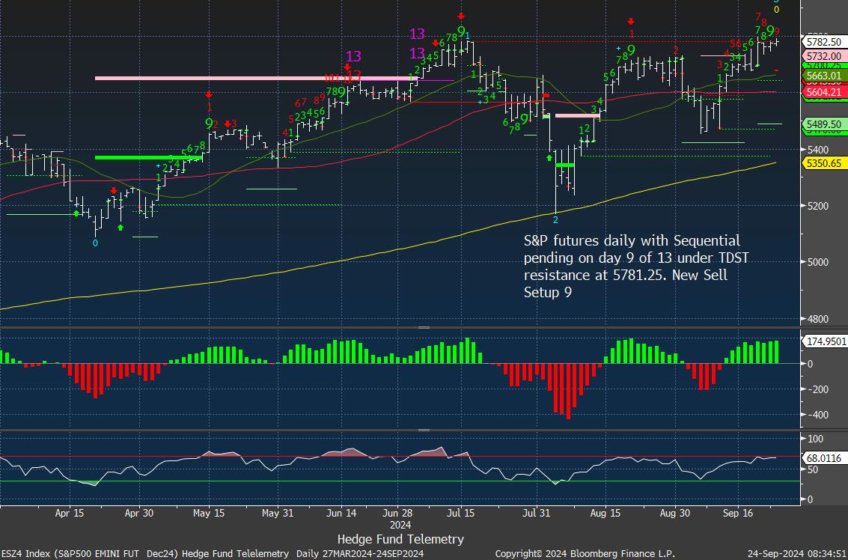Image resolution: width=848 pixels, height=560 pixels.
Task: Select the Jul 15 date label
Action: (461, 514)
